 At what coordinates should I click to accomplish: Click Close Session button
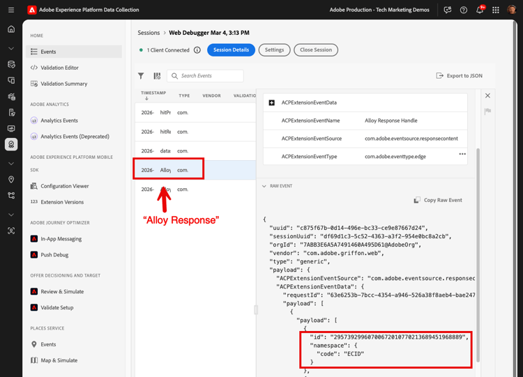click(x=316, y=50)
